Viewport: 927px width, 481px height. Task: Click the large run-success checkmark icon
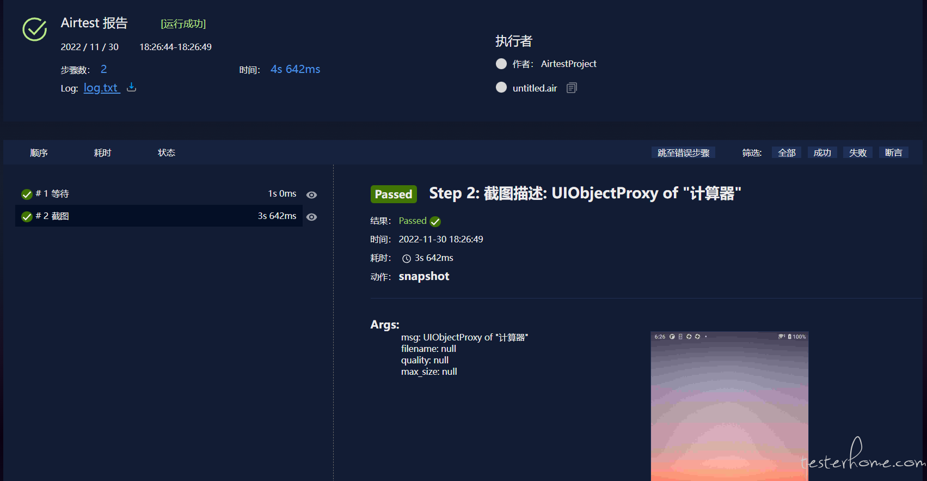point(34,29)
